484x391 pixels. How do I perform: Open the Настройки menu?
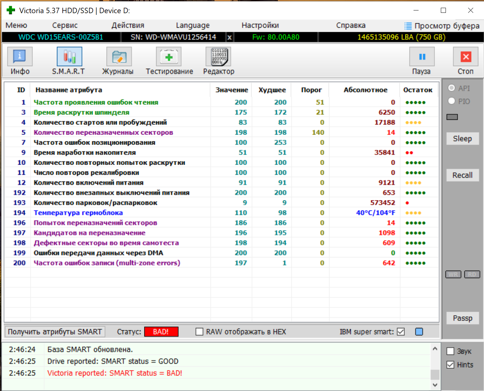tap(260, 25)
